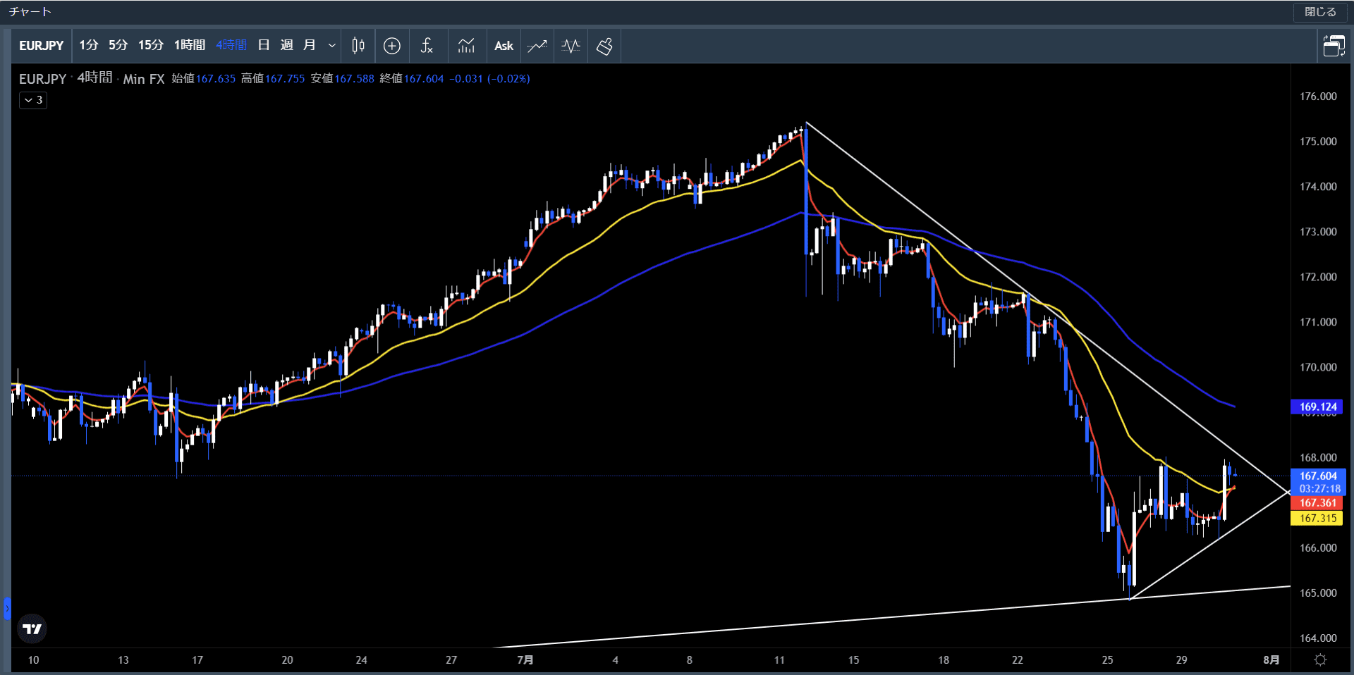
Task: Click the TradingView logo badge
Action: 32,628
